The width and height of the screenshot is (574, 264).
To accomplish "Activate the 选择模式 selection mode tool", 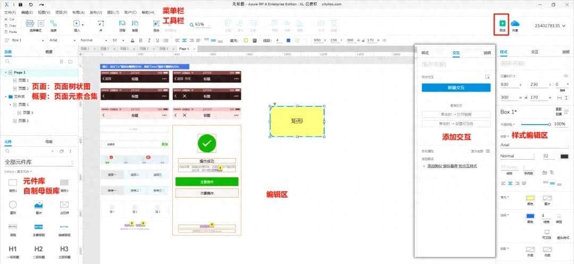I will coord(35,26).
